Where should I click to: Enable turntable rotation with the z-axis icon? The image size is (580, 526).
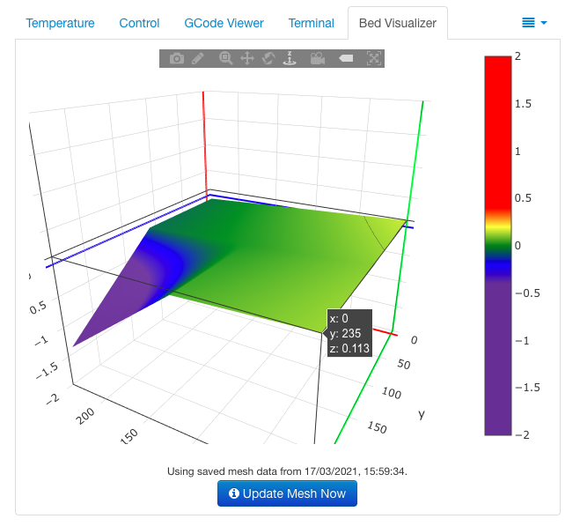290,58
